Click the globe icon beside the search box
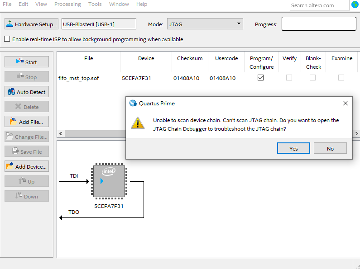 click(355, 5)
